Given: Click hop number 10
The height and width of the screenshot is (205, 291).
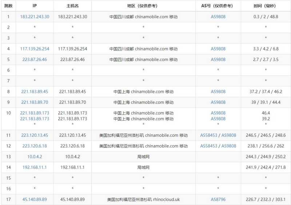Looking at the screenshot, I should [8, 113].
